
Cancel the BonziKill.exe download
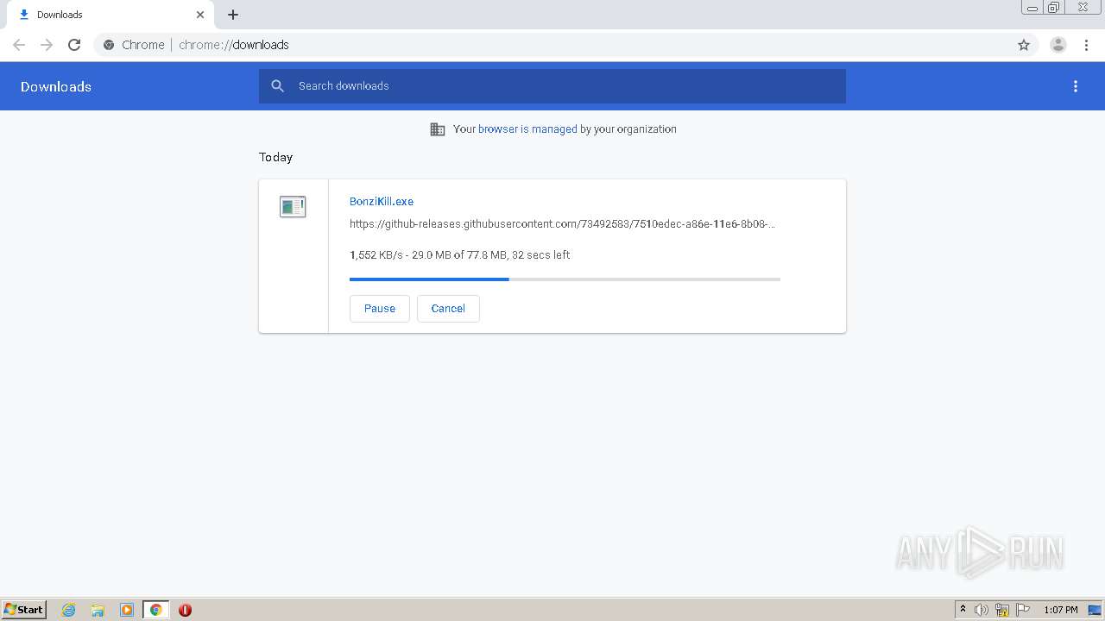tap(448, 309)
